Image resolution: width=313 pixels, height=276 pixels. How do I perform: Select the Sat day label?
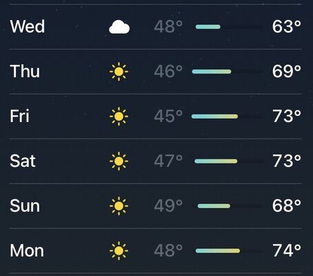tap(23, 161)
